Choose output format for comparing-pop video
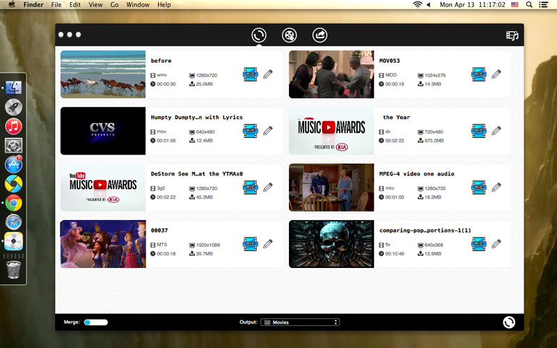557x348 pixels. pos(479,244)
